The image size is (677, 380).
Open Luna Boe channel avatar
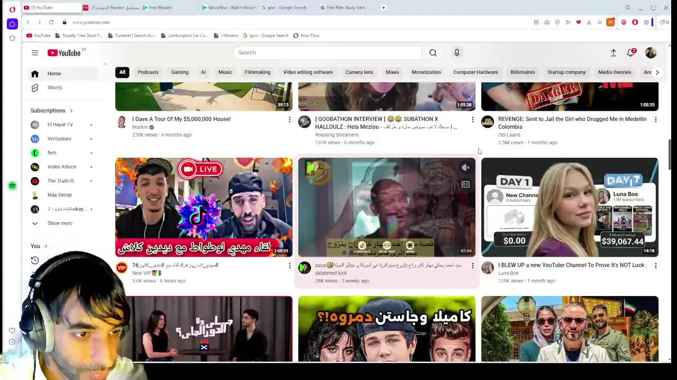click(x=488, y=268)
